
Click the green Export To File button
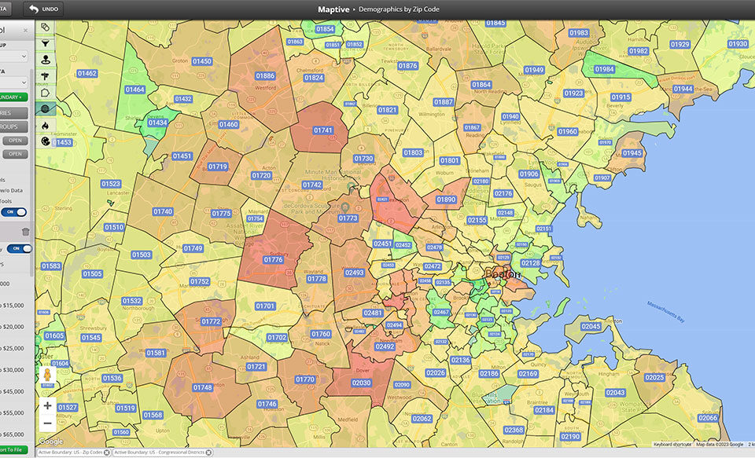(x=14, y=449)
